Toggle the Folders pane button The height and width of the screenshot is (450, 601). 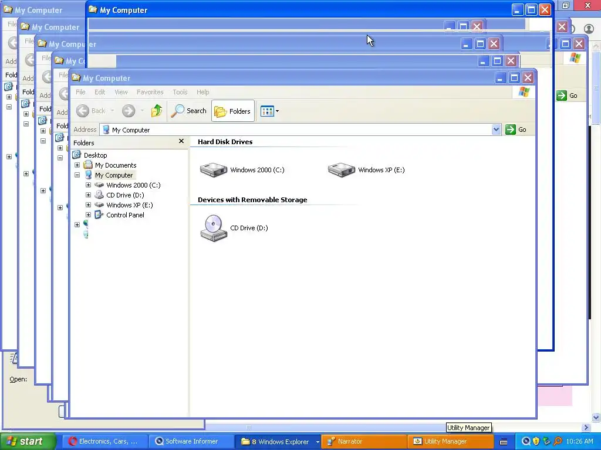tap(232, 111)
